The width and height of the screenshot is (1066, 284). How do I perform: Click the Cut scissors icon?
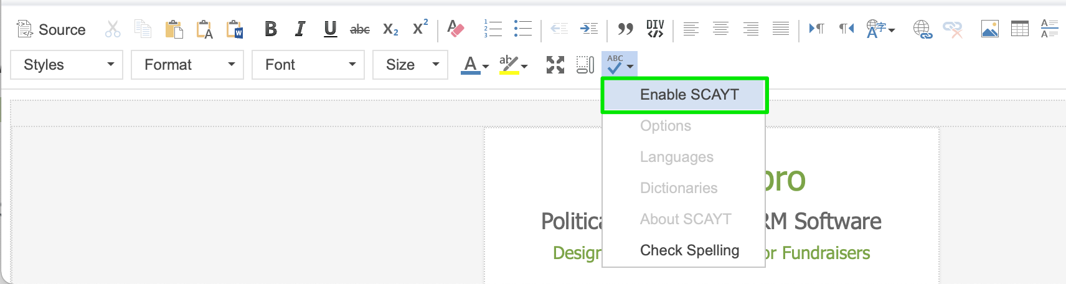pos(113,29)
